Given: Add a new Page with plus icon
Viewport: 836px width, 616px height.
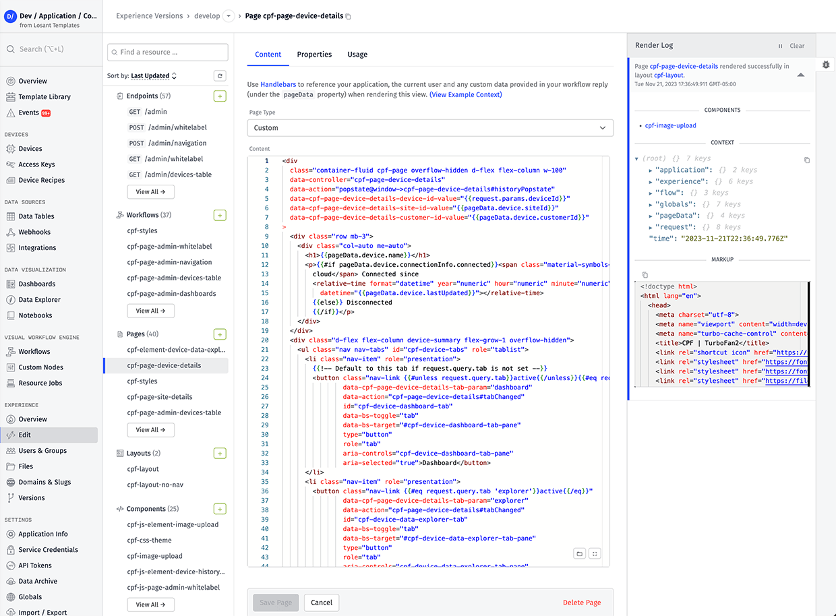Looking at the screenshot, I should (x=220, y=334).
